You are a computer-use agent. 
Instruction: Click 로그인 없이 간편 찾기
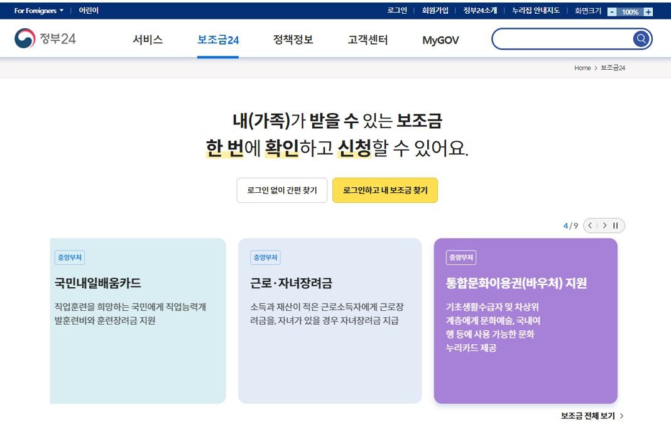pos(281,190)
